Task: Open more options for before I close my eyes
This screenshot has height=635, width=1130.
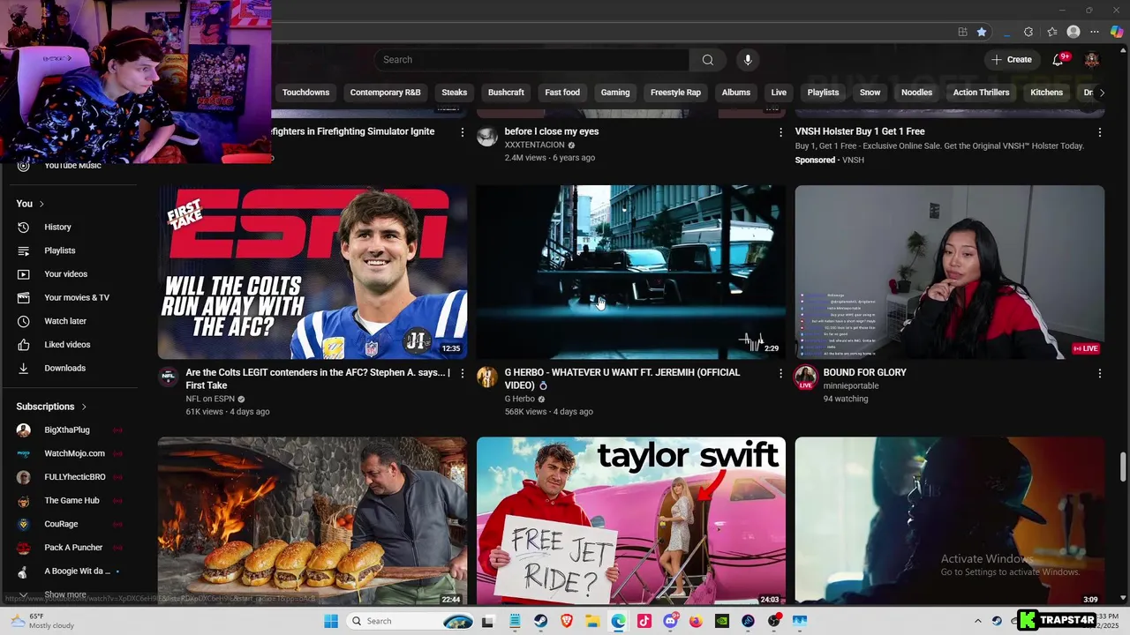Action: pos(780,132)
